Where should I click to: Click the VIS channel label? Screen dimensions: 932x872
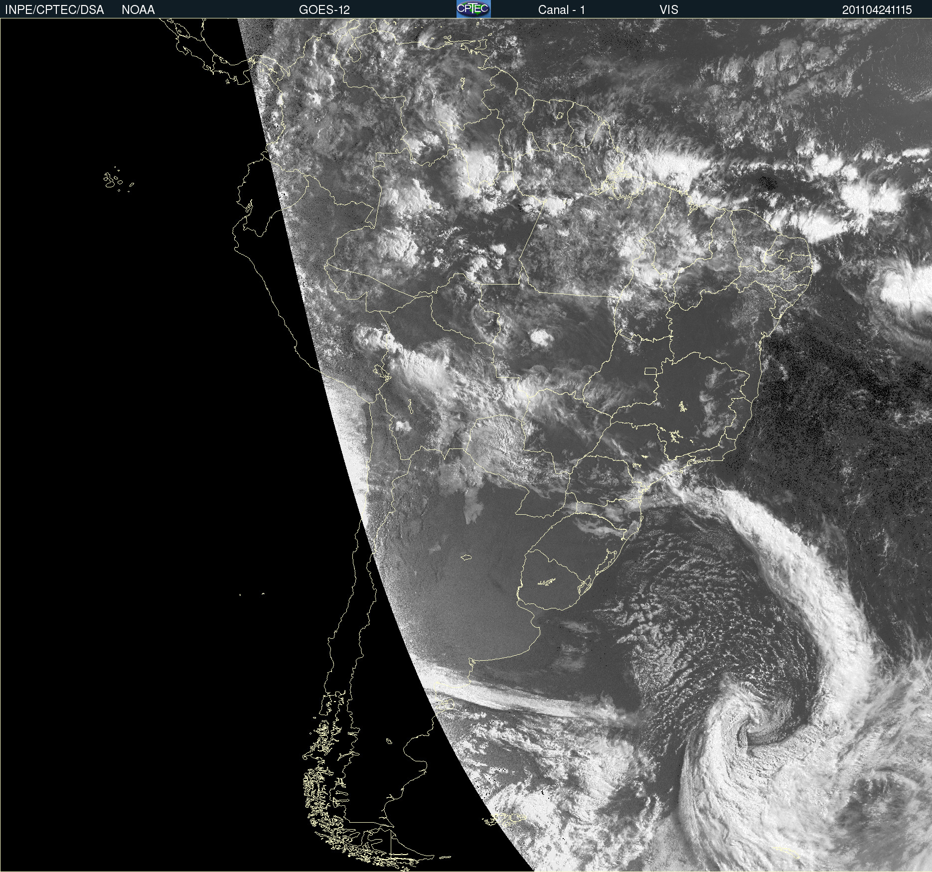tap(669, 10)
